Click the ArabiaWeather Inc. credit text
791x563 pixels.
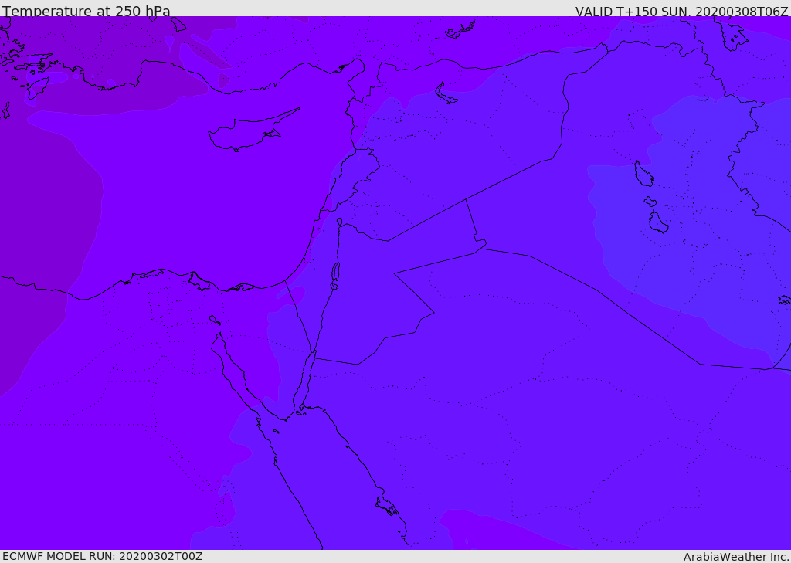pyautogui.click(x=736, y=557)
